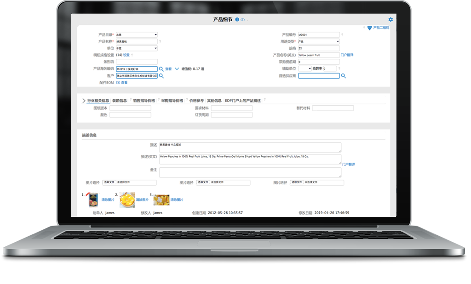Click 门户翻译 beside 产品名称(英文)
This screenshot has height=284, width=471.
(347, 55)
